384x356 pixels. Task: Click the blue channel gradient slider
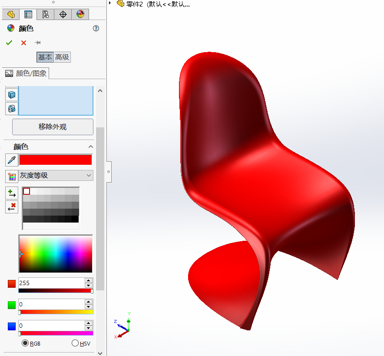pos(56,333)
